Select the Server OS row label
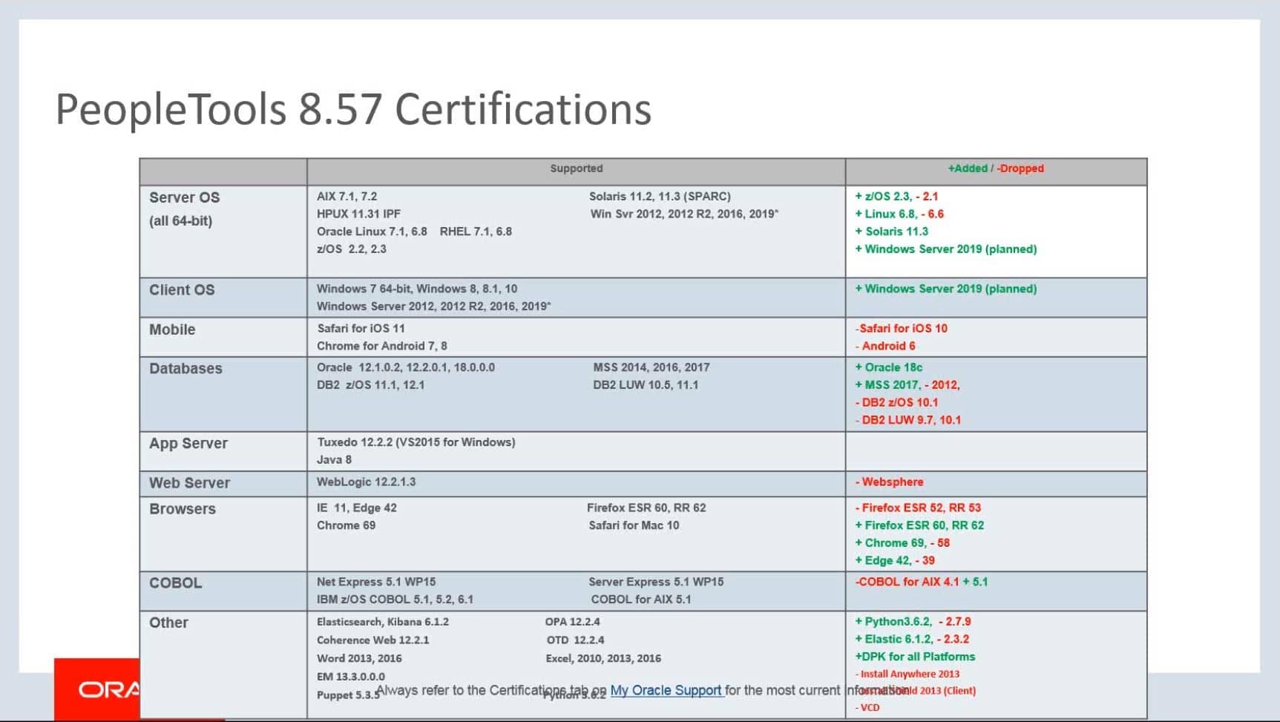 [x=183, y=197]
